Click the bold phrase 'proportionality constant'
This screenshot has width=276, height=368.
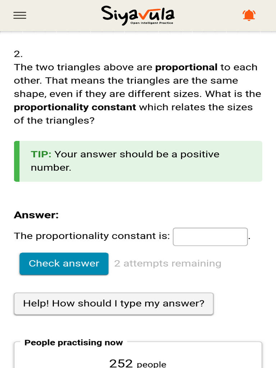pos(75,107)
